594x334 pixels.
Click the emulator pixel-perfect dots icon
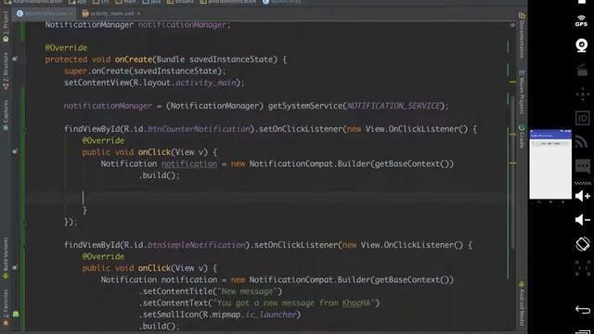(583, 268)
